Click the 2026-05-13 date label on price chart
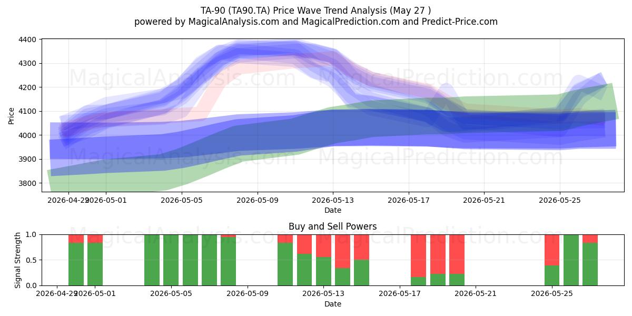The width and height of the screenshot is (632, 316). 333,200
